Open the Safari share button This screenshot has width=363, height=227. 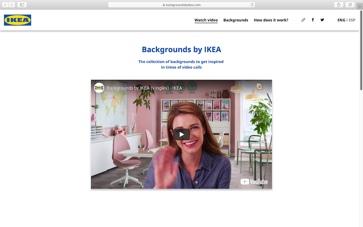338,5
